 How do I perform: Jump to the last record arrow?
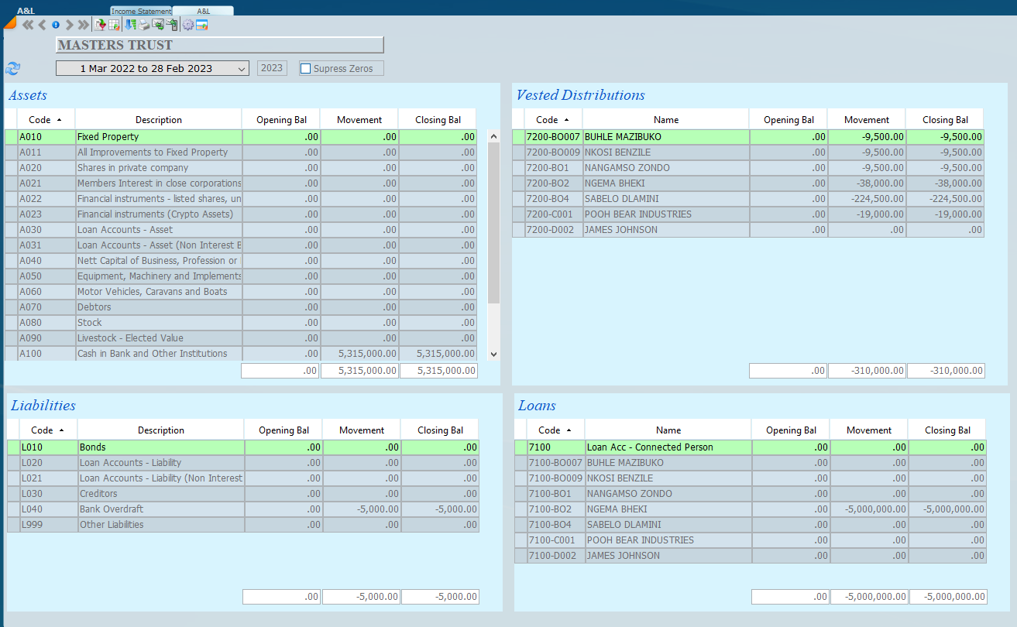click(83, 26)
